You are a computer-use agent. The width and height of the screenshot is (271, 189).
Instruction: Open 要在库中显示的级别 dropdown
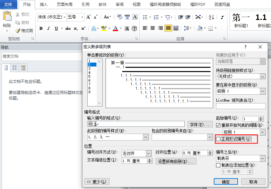coord(263,91)
